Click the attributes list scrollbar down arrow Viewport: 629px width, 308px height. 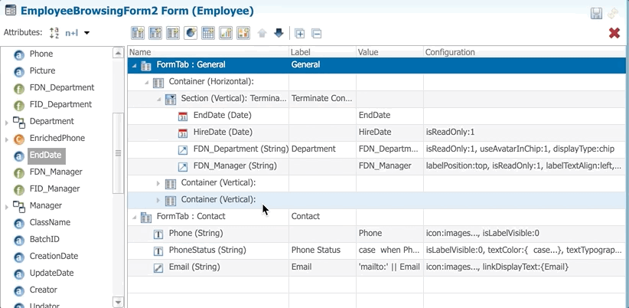pyautogui.click(x=119, y=302)
